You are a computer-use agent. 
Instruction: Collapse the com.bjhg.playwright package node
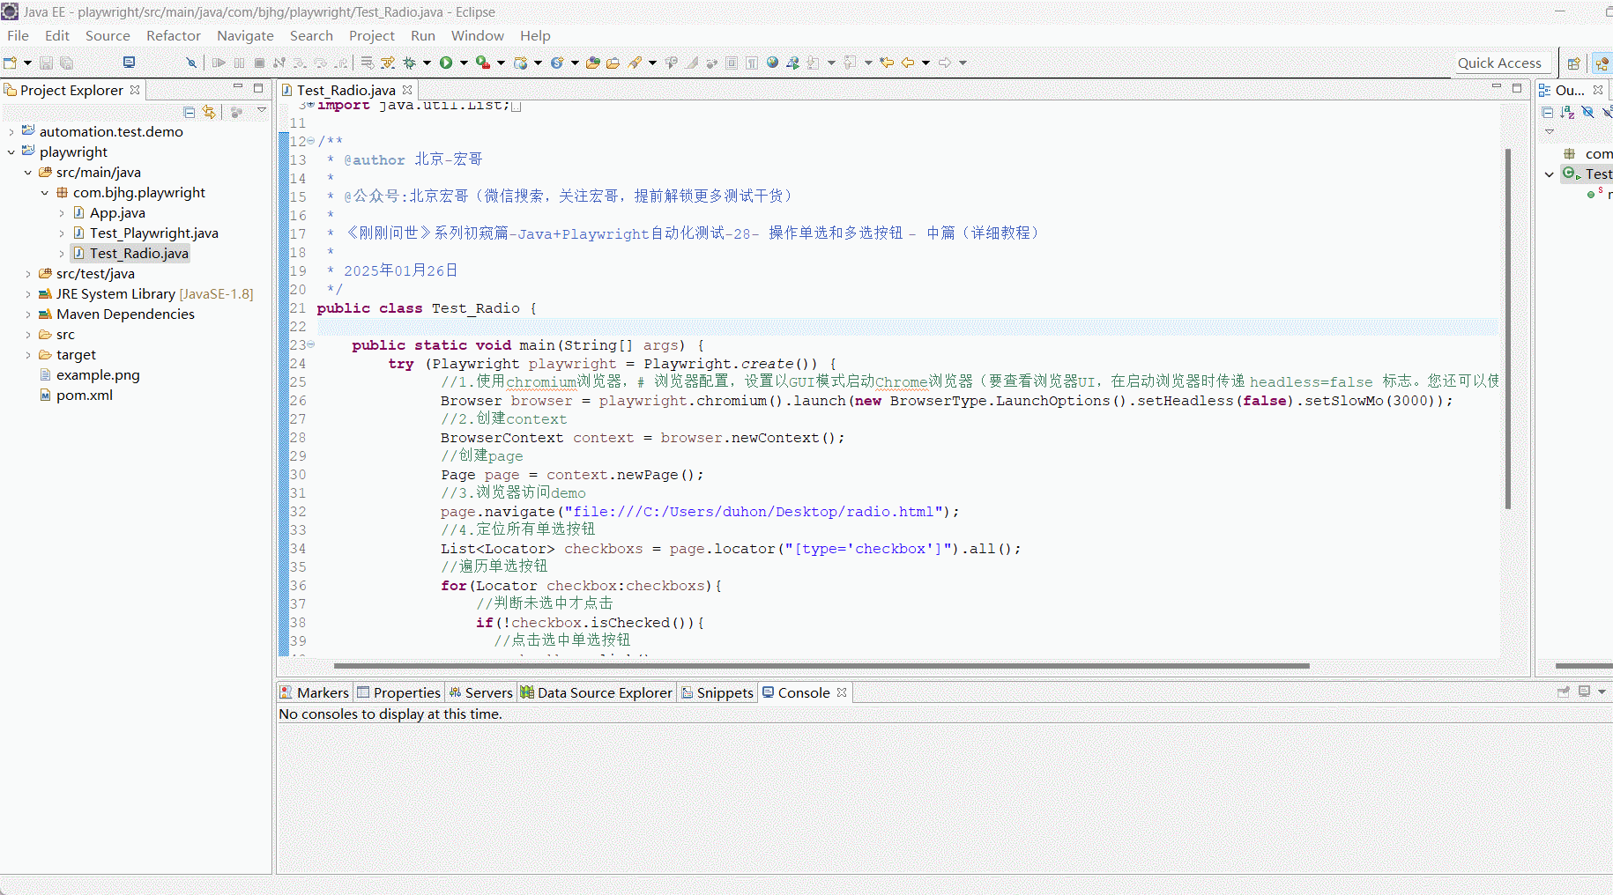click(44, 193)
